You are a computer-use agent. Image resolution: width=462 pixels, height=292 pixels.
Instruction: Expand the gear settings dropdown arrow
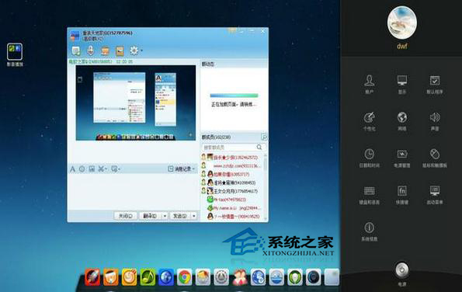tap(142, 50)
